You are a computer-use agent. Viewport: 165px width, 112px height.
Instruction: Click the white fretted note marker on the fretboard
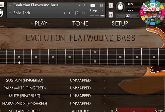click(x=19, y=63)
